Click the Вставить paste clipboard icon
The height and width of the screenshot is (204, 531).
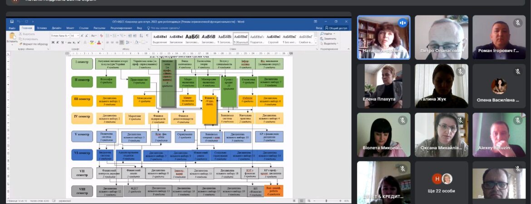tap(13, 35)
